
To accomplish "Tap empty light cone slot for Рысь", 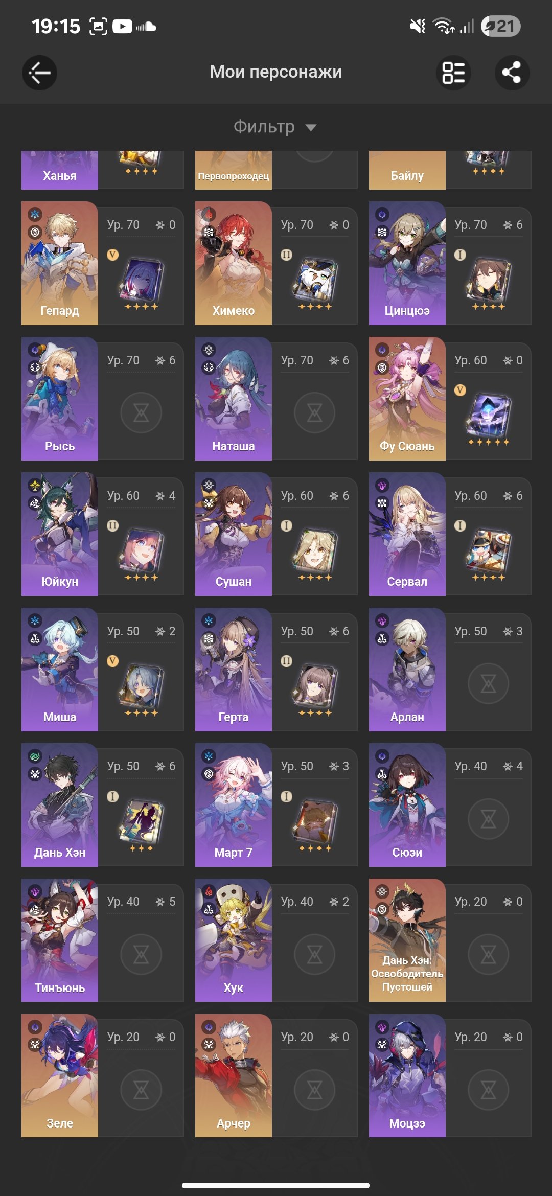I will click(141, 412).
